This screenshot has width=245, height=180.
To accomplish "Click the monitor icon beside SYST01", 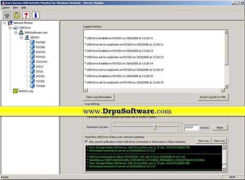I will (33, 76).
